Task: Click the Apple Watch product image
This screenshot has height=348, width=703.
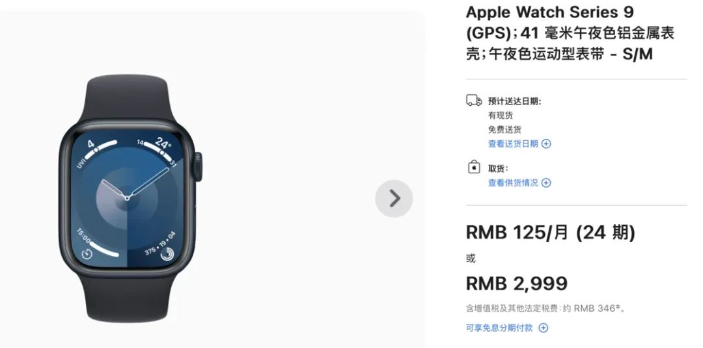Action: point(130,198)
